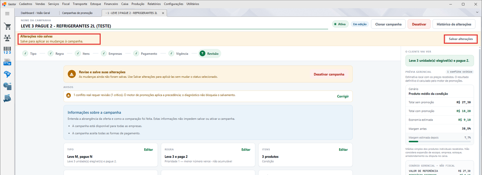This screenshot has height=175, width=482.
Task: Open the Cadastros menu
Action: point(26,4)
